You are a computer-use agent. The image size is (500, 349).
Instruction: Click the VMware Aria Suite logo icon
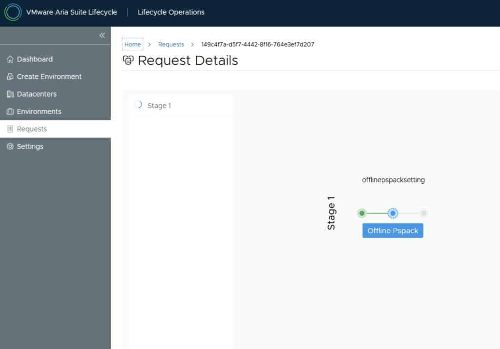pos(13,12)
